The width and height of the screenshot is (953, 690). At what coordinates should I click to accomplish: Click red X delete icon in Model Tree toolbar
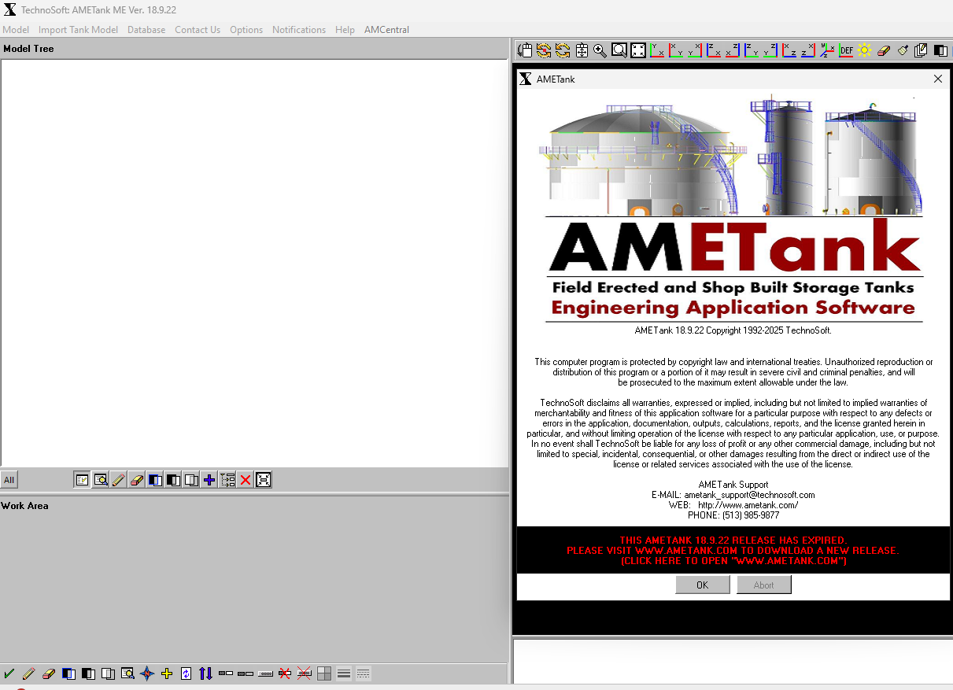point(246,480)
